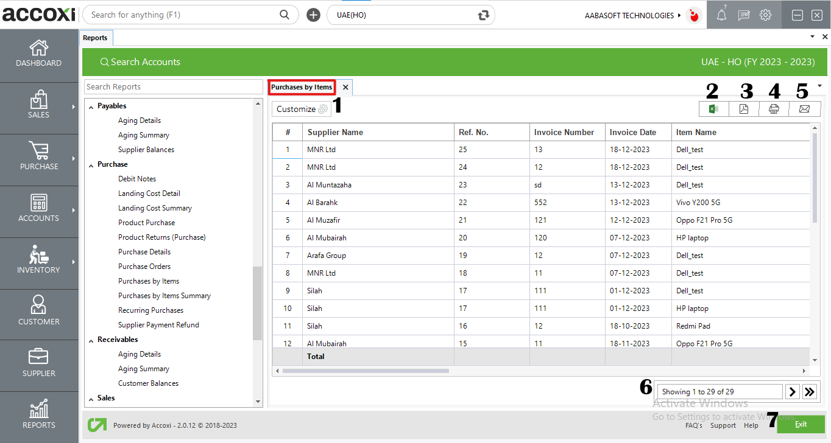831x443 pixels.
Task: Click the green Exit button
Action: (x=801, y=424)
